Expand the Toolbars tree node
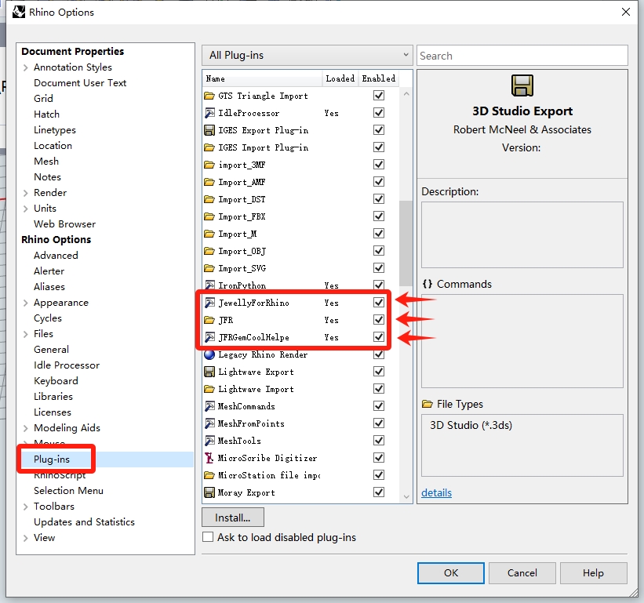Image resolution: width=644 pixels, height=603 pixels. point(25,507)
